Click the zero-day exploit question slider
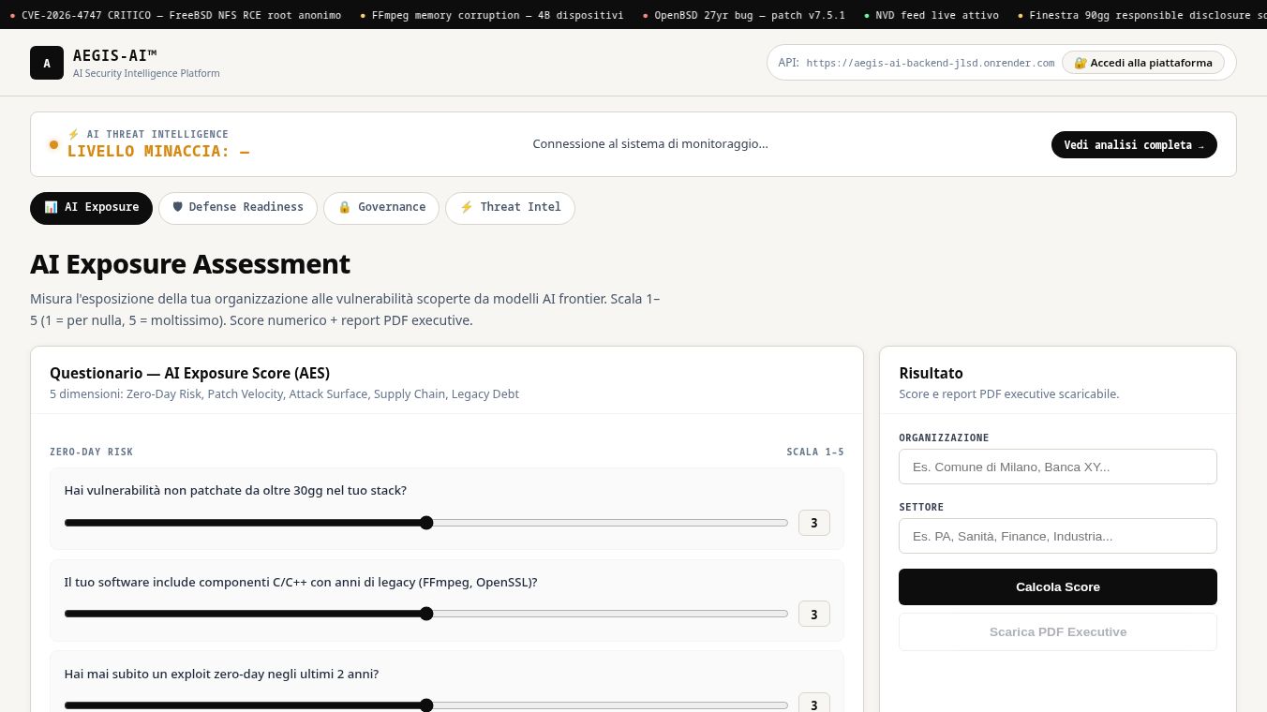1267x712 pixels. (426, 705)
